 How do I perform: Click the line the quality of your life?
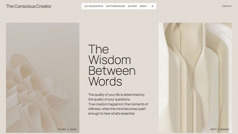tap(116, 95)
